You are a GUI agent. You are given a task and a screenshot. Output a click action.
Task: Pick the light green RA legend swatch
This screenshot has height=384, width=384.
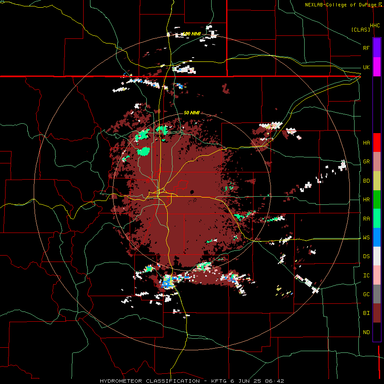point(377,218)
